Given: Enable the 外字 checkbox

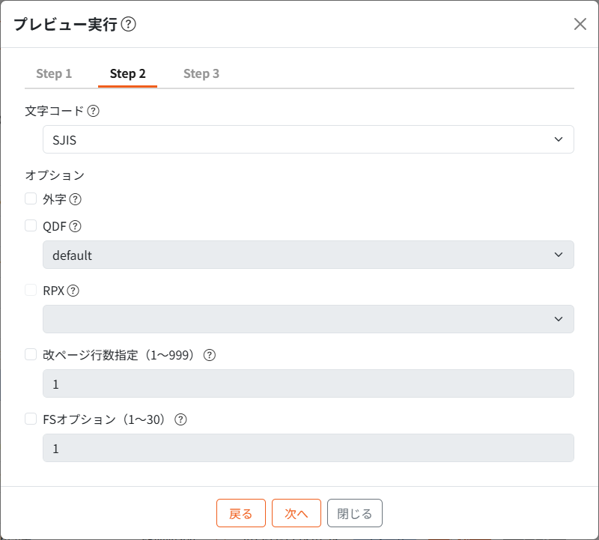Looking at the screenshot, I should pos(30,198).
